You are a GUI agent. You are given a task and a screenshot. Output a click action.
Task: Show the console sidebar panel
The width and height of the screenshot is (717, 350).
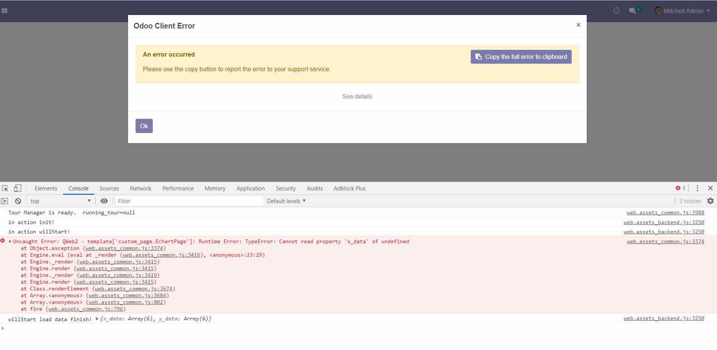pos(5,201)
